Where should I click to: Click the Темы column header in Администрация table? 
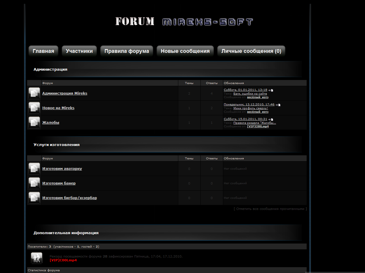(x=189, y=83)
